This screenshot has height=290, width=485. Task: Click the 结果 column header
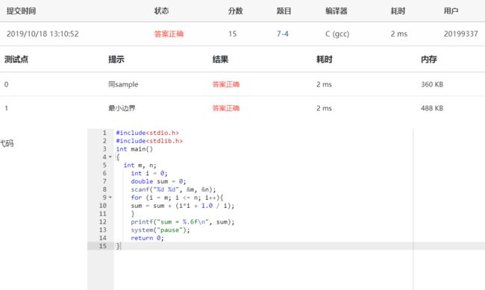tap(220, 59)
